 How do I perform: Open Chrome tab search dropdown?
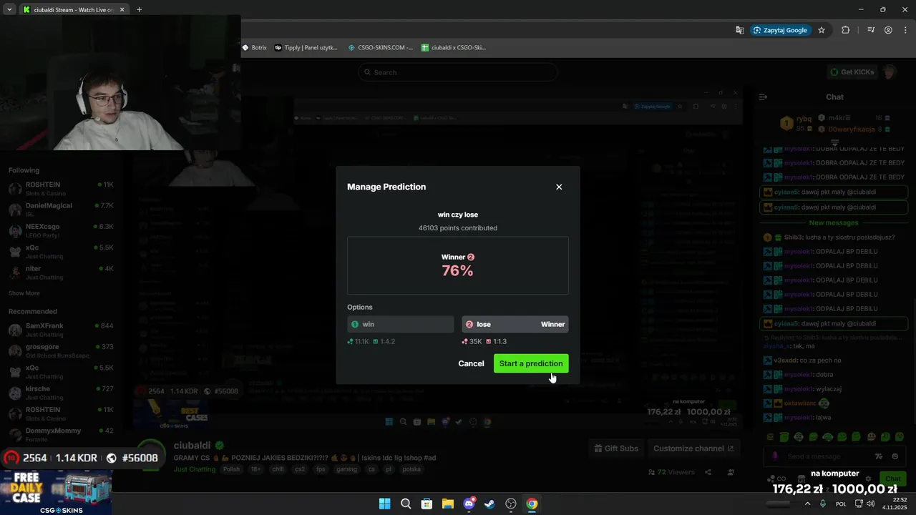9,9
